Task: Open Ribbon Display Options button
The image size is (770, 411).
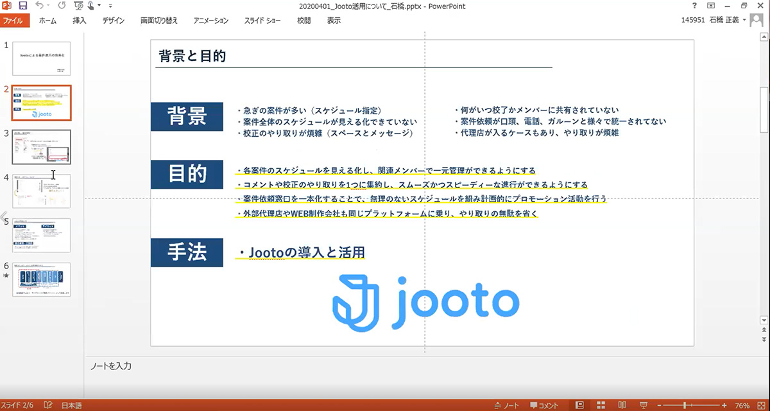Action: pos(711,6)
